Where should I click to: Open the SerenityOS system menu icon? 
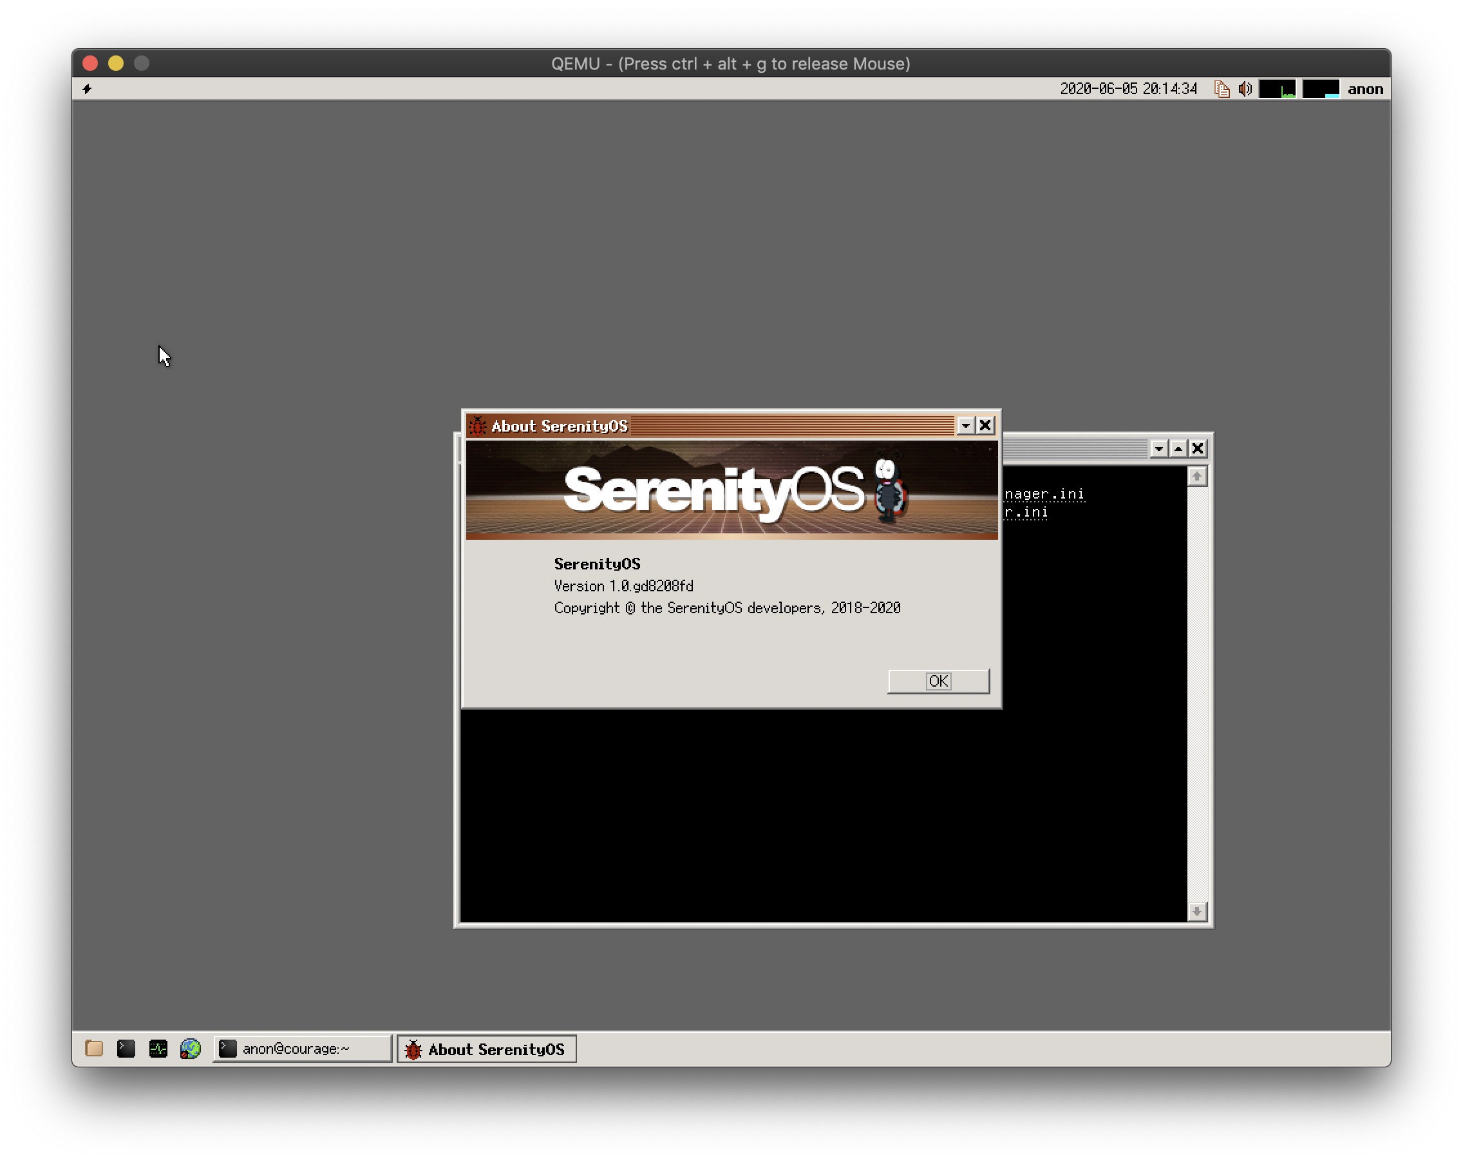(87, 89)
